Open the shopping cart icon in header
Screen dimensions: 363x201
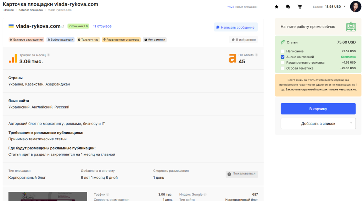coord(300,7)
